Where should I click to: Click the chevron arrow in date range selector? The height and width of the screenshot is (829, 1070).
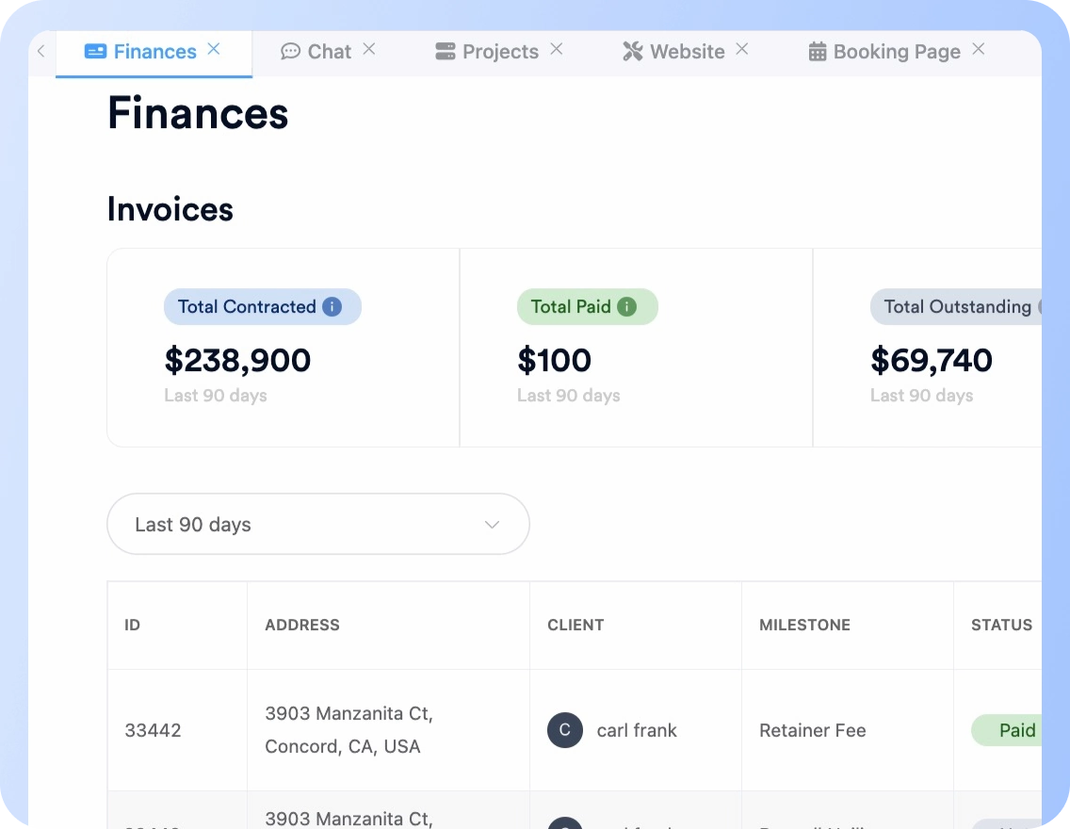tap(492, 525)
